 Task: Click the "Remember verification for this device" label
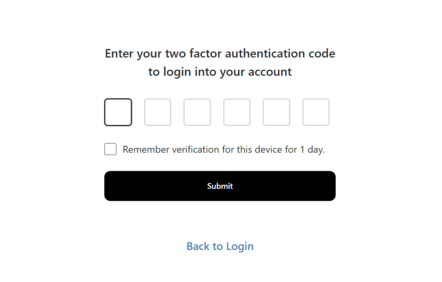pos(223,150)
